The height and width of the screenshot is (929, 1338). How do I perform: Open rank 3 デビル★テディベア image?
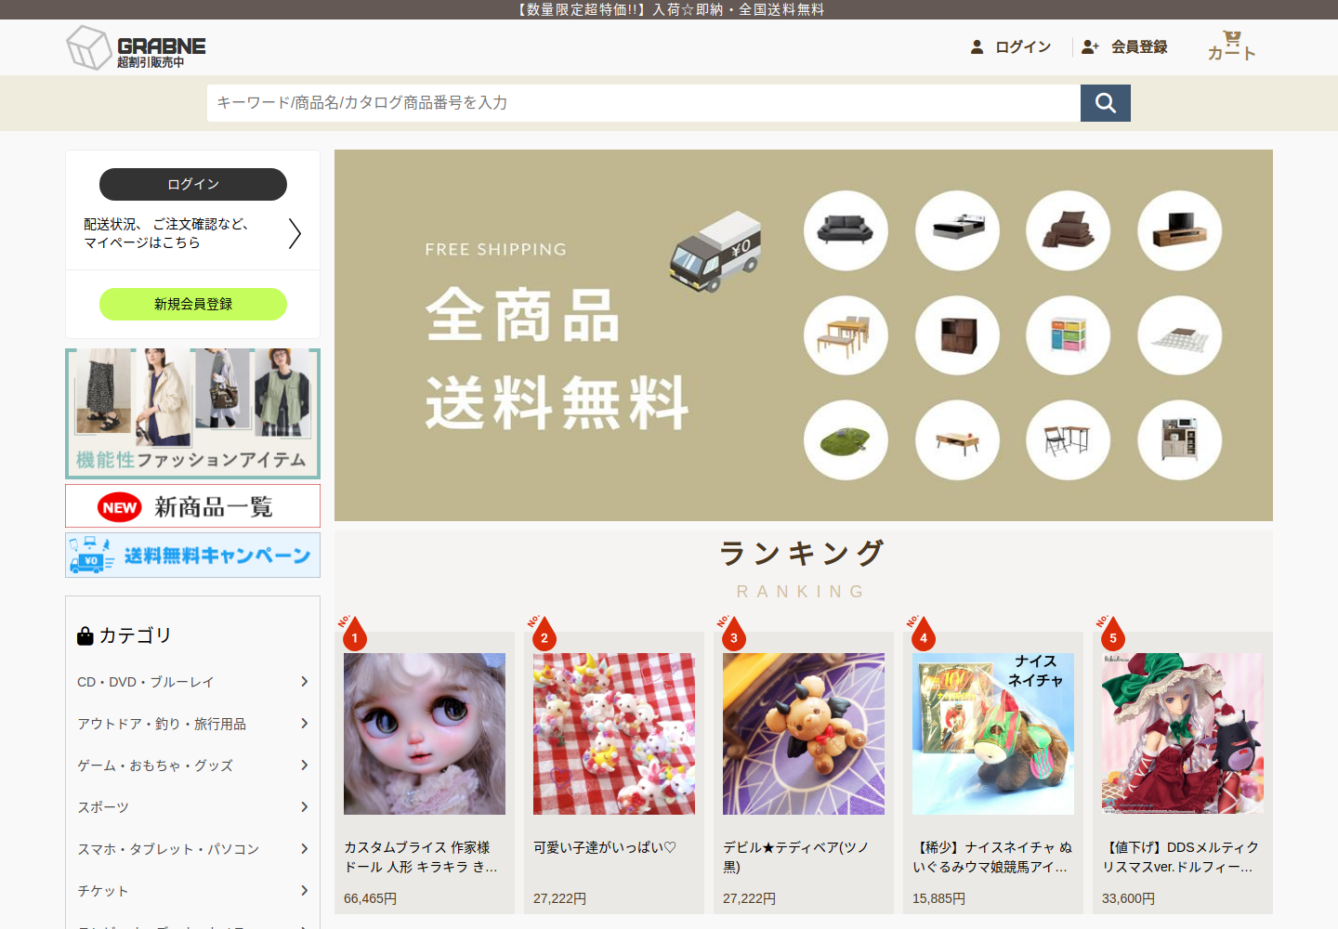[x=804, y=734]
